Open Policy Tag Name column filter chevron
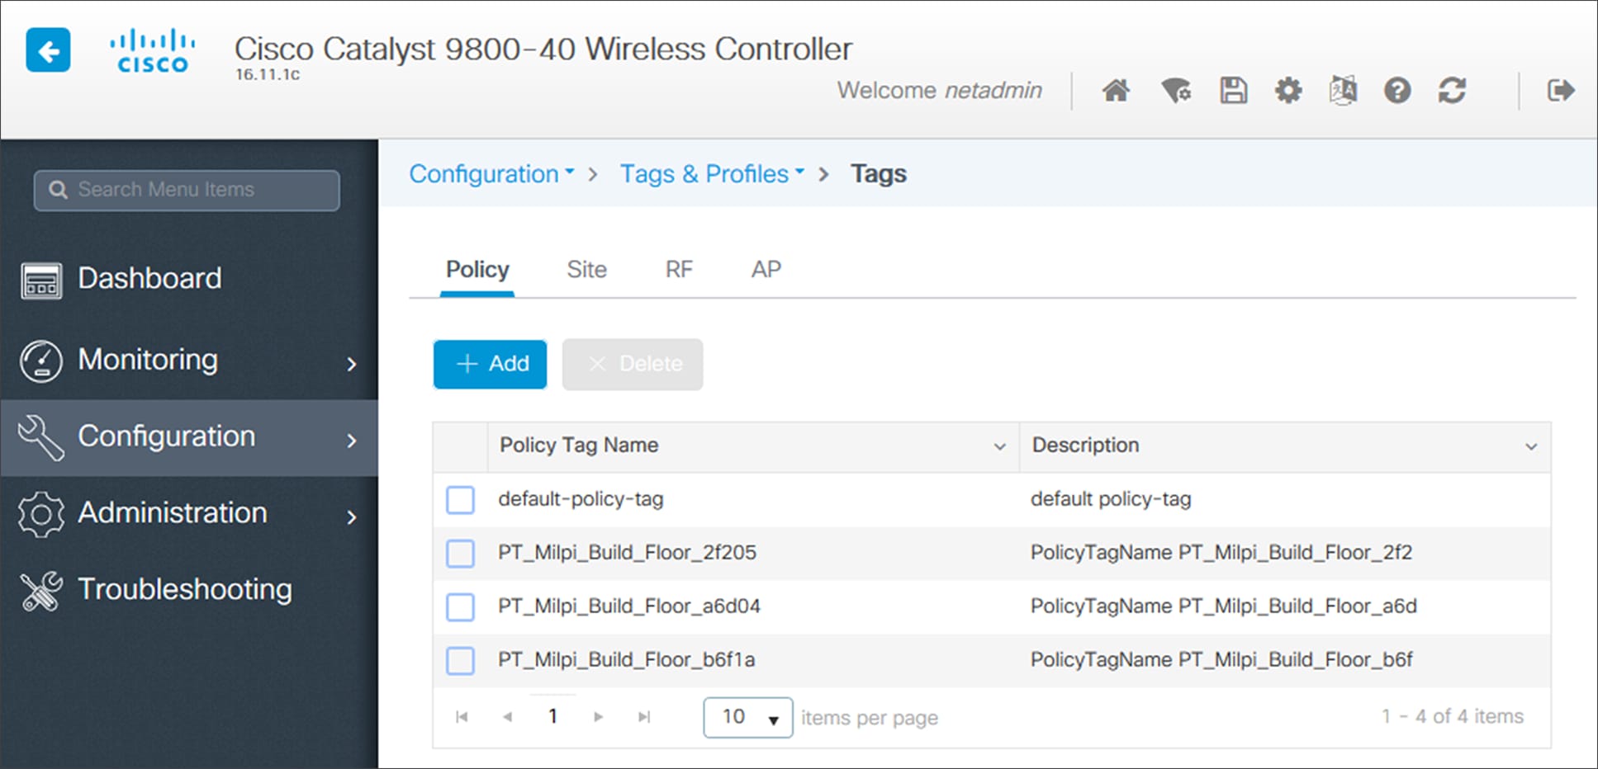The height and width of the screenshot is (769, 1598). click(x=999, y=446)
